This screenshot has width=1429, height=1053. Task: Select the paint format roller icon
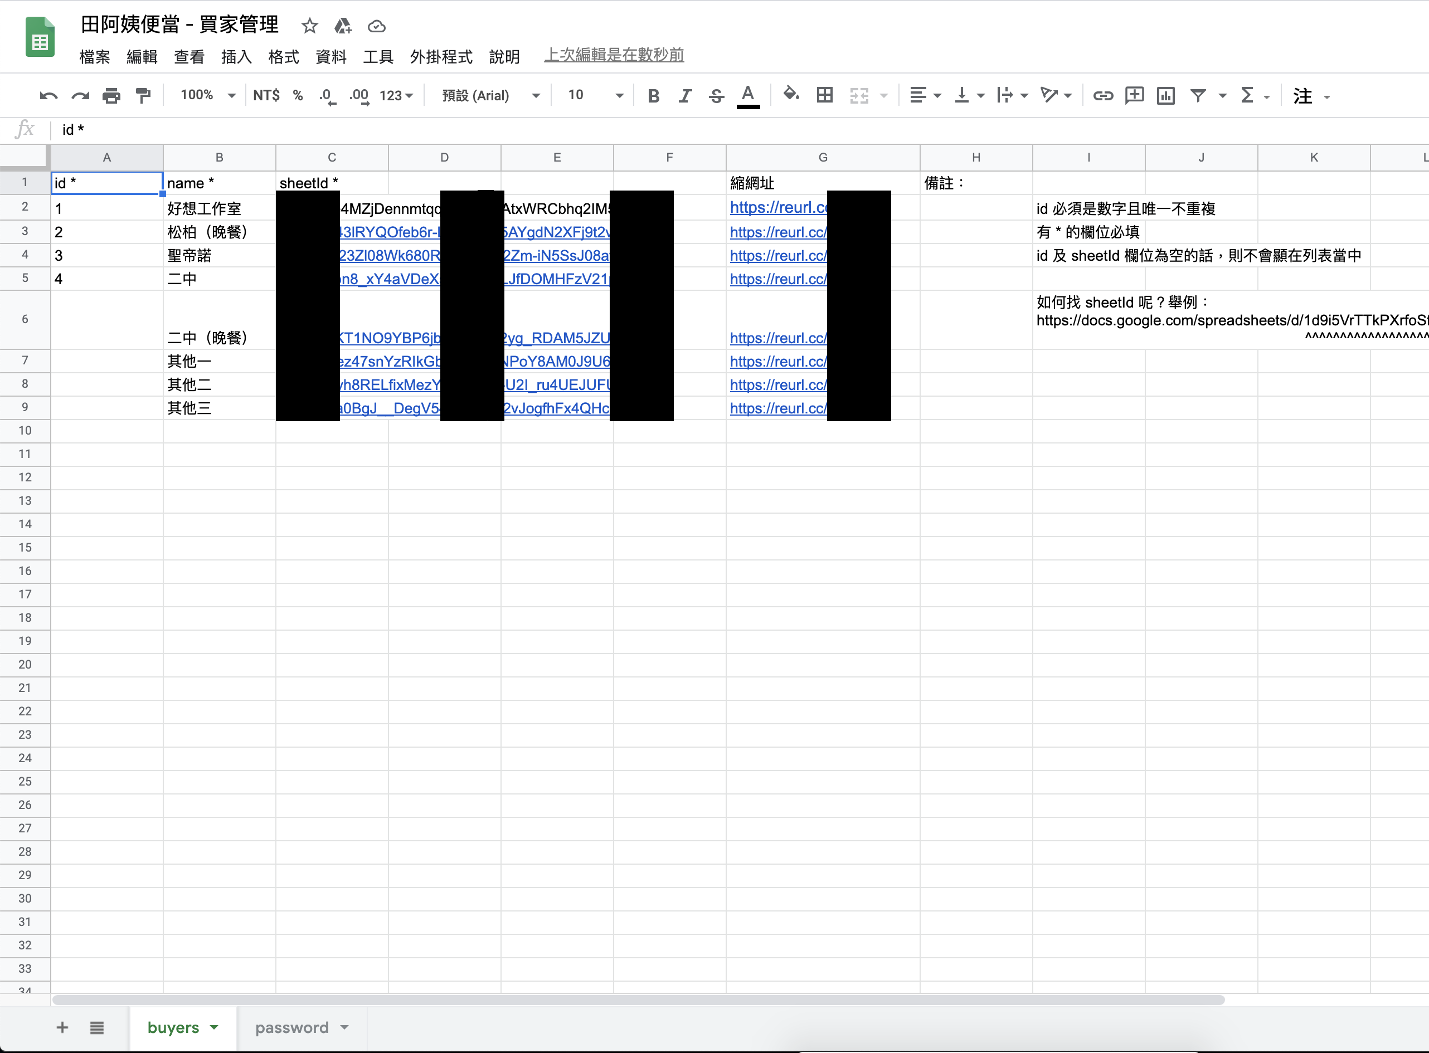tap(143, 96)
